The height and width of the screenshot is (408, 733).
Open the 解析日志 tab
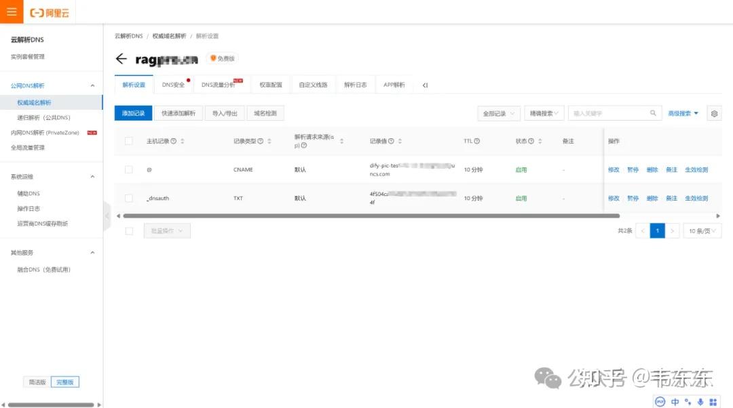355,85
